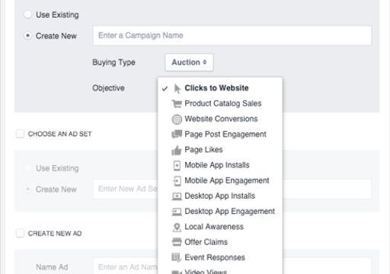
Task: Tick the Create New Ad checkbox
Action: pyautogui.click(x=20, y=233)
